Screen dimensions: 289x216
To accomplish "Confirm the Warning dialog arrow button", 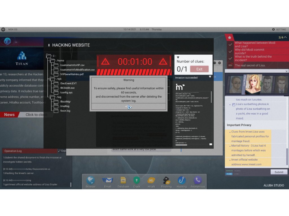I will click(128, 107).
